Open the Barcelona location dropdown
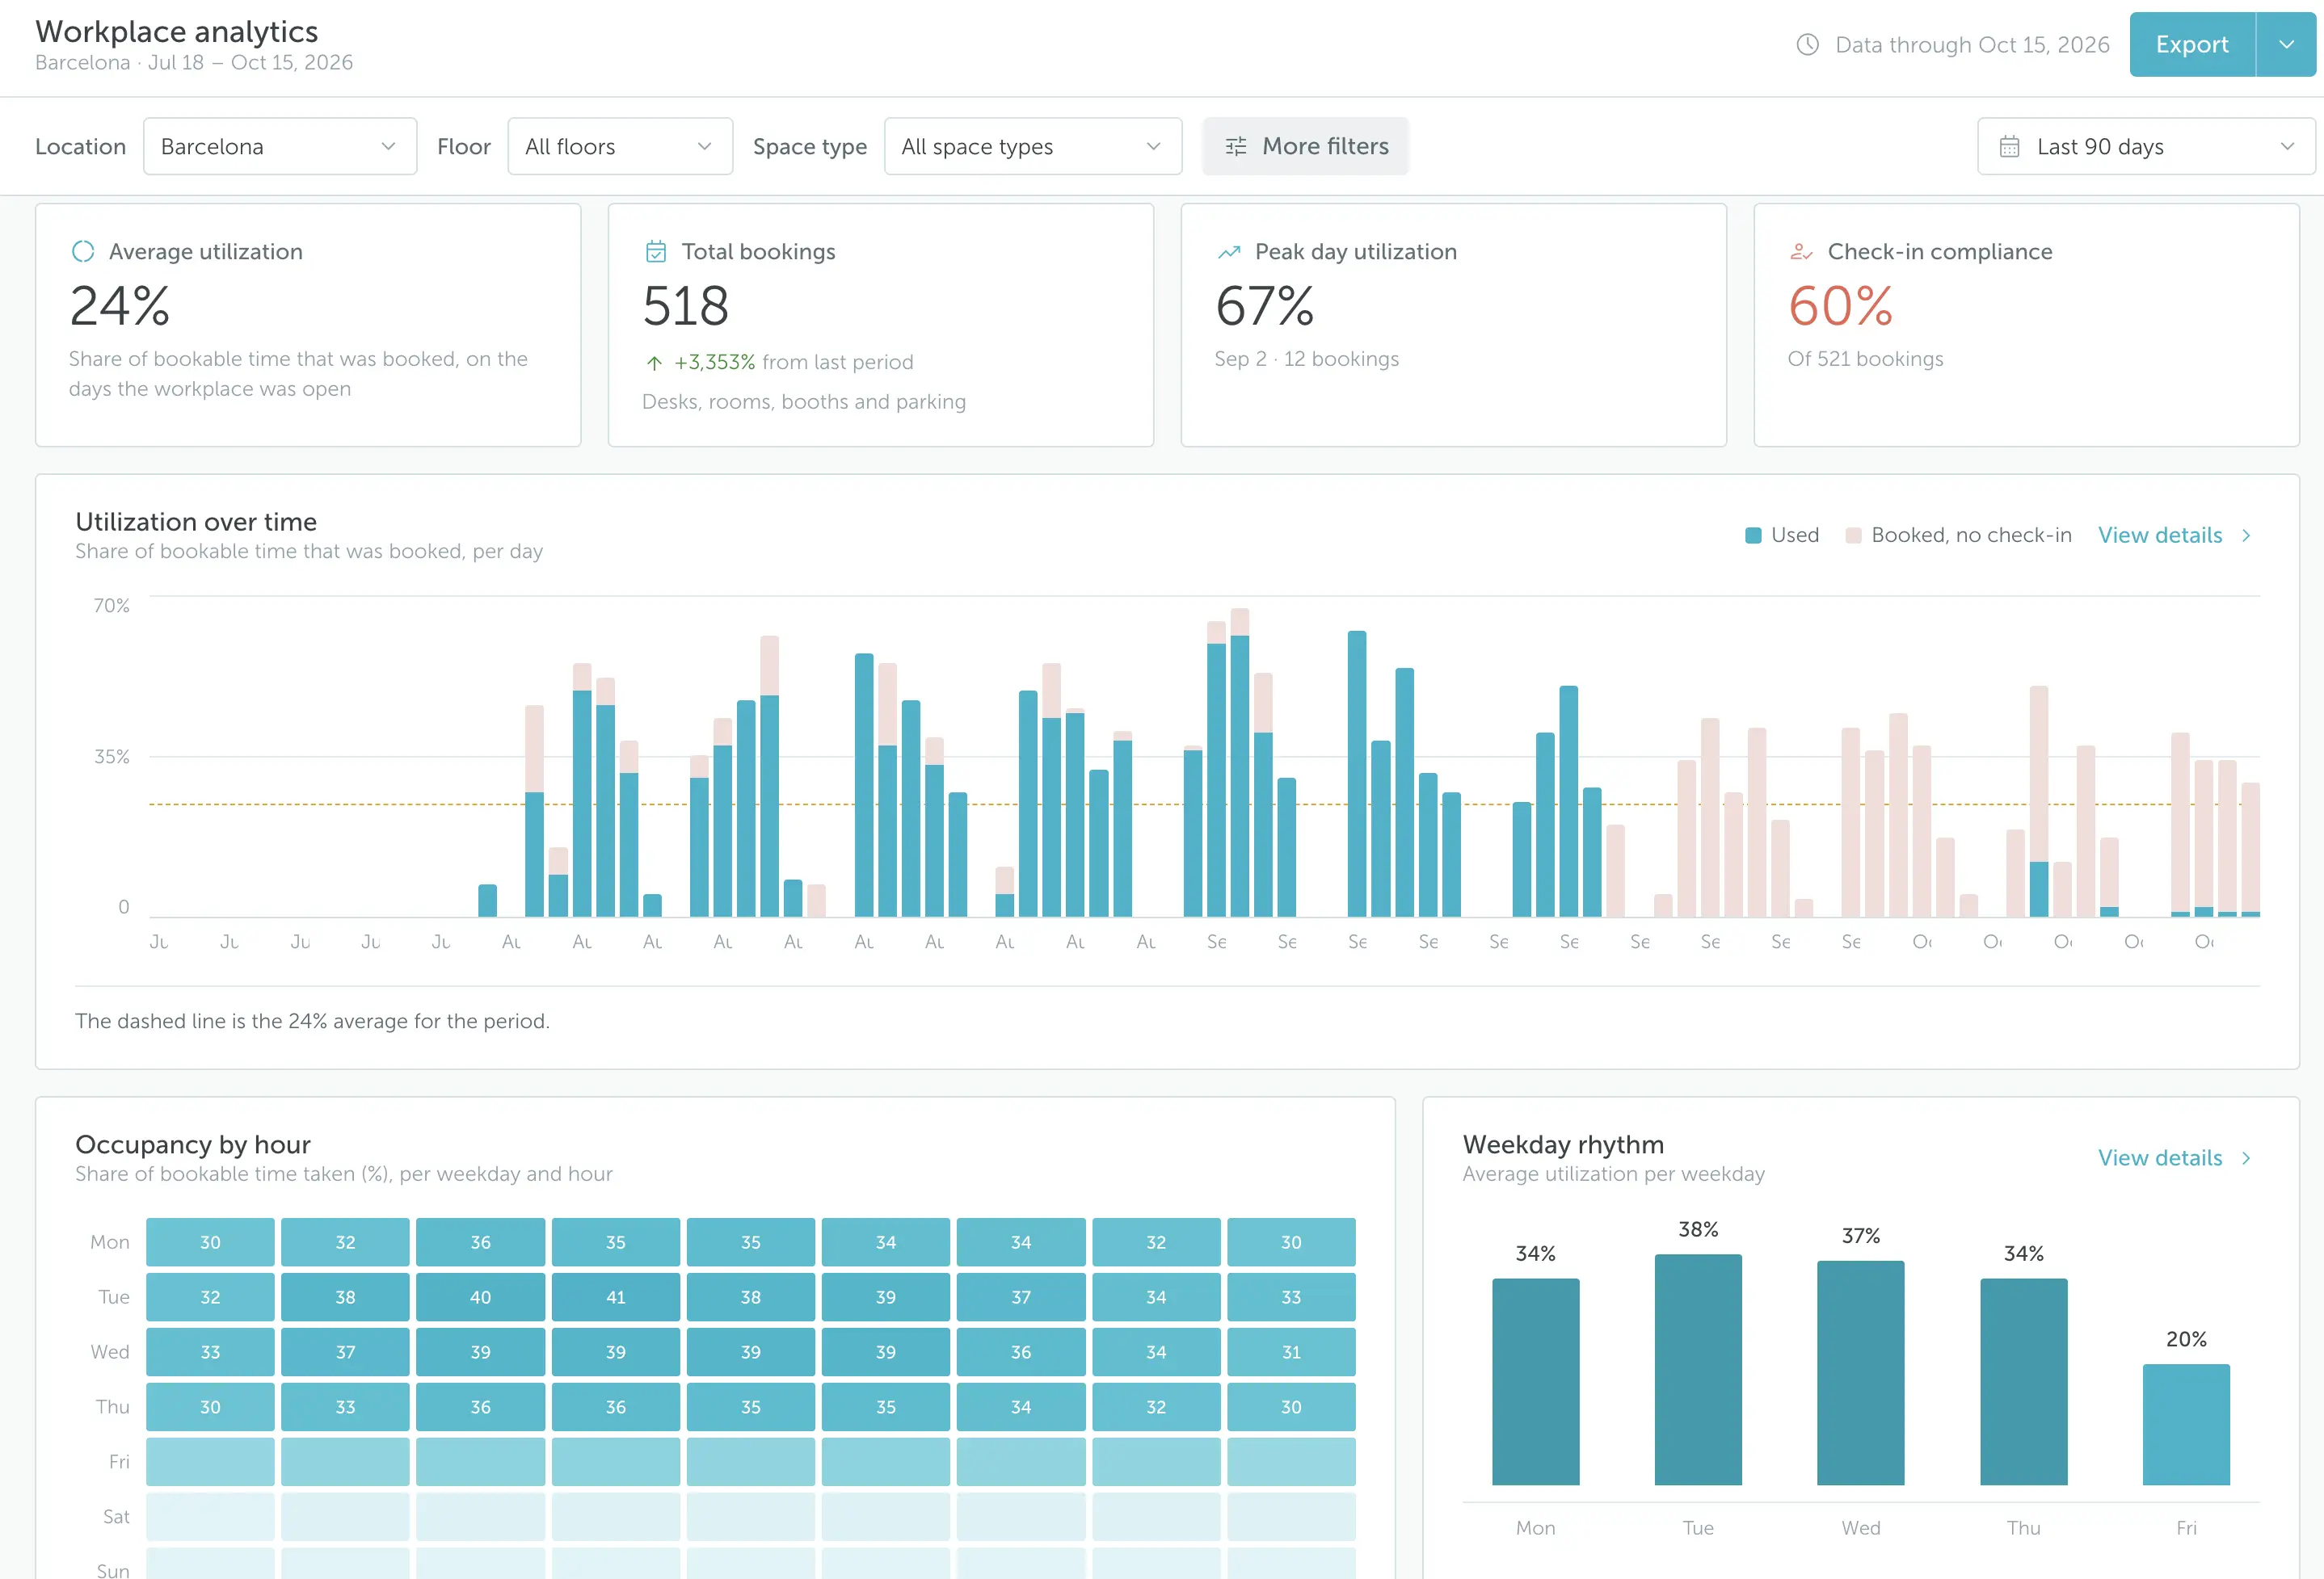This screenshot has width=2324, height=1579. [280, 147]
